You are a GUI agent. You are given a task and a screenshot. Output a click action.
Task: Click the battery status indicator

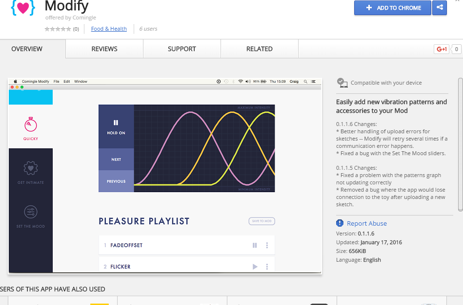pyautogui.click(x=260, y=82)
